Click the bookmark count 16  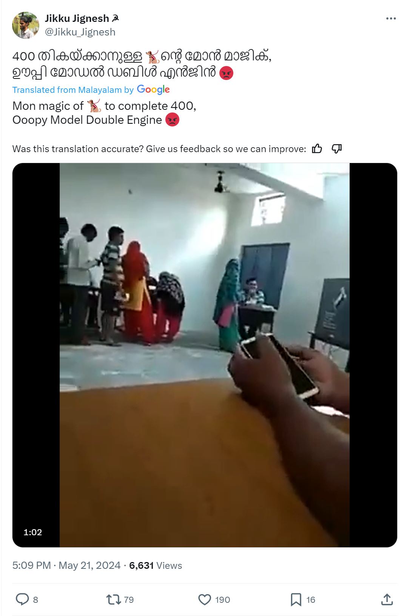[x=311, y=600]
